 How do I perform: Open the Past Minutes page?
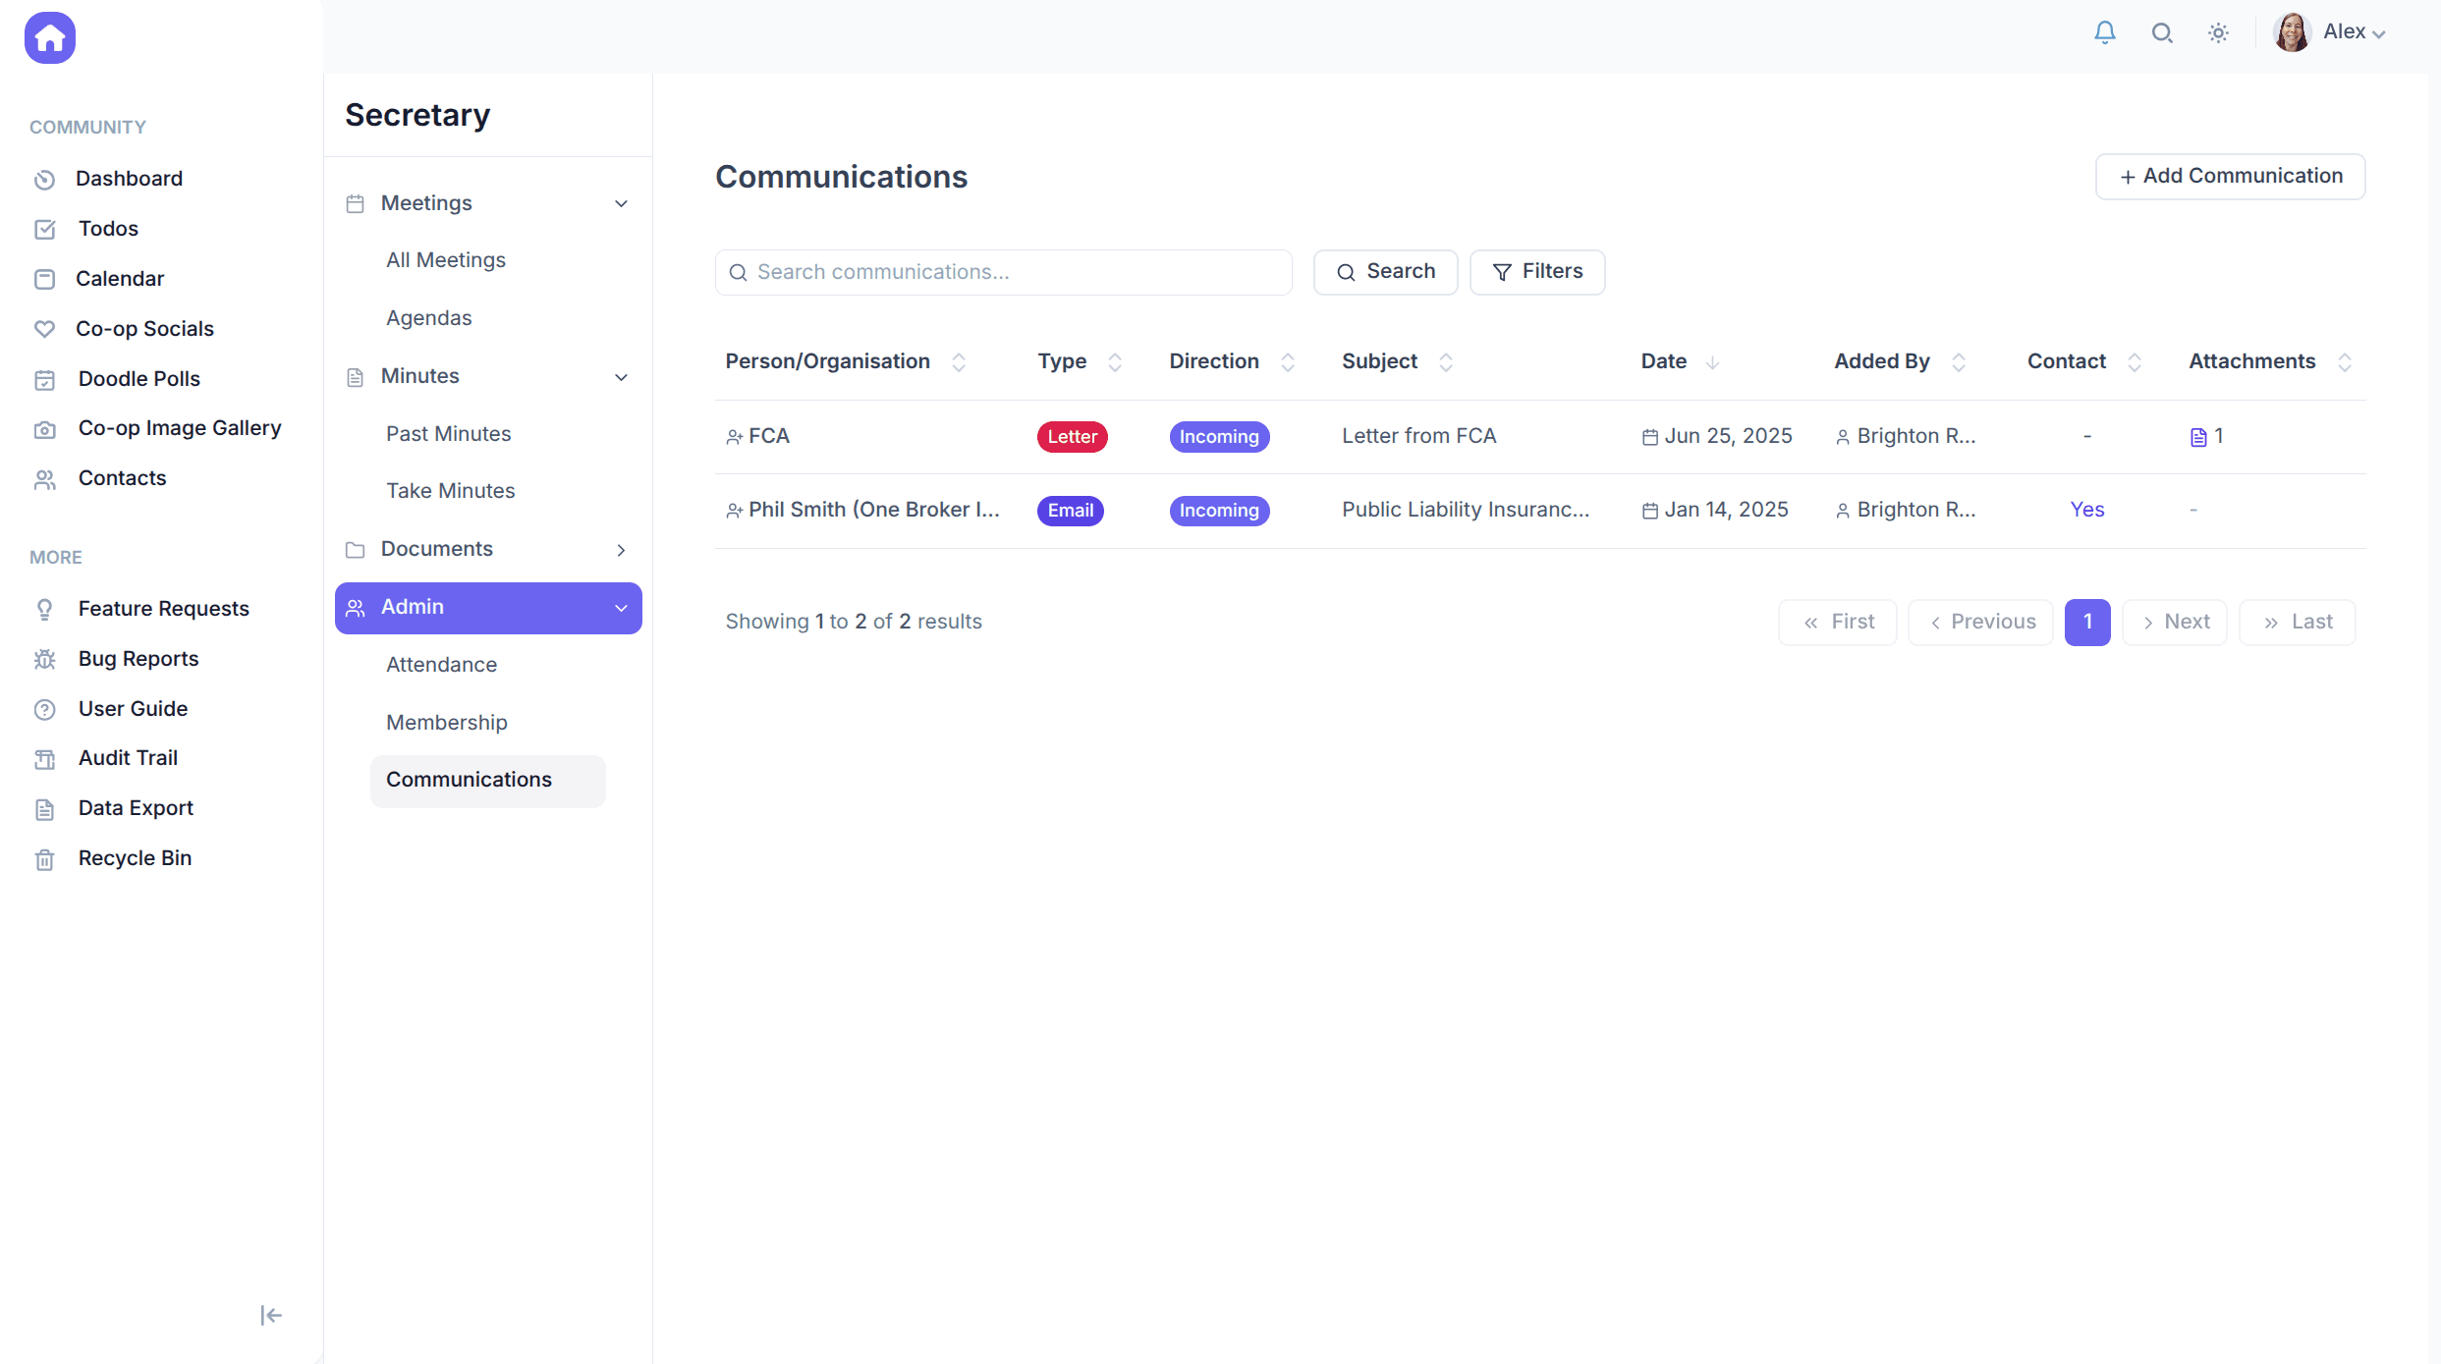click(x=448, y=434)
